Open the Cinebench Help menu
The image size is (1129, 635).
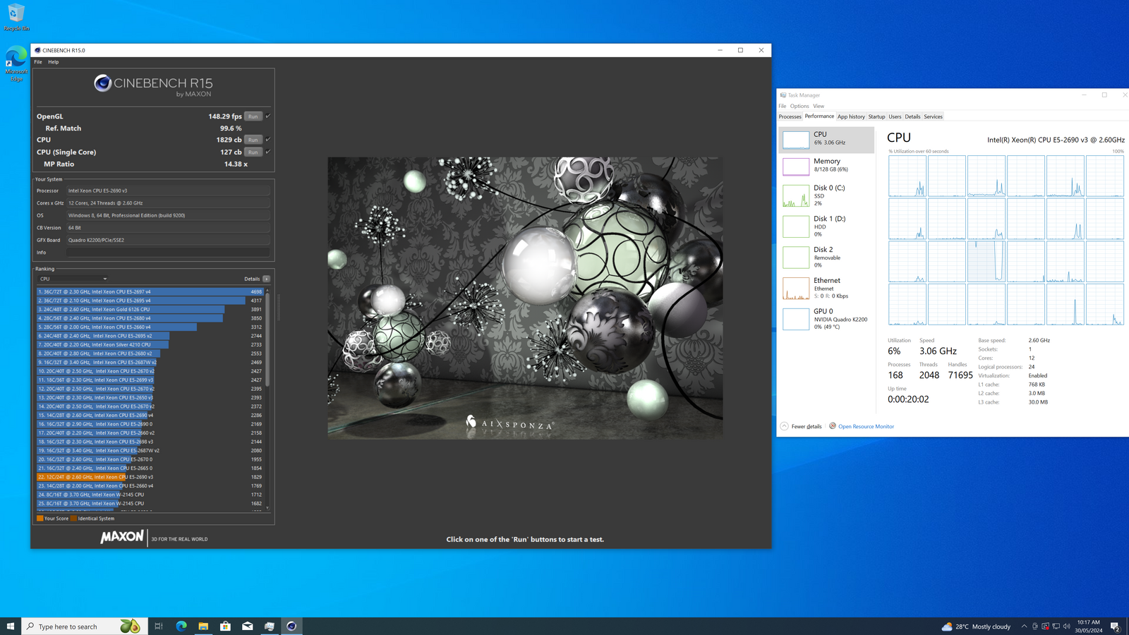pyautogui.click(x=54, y=62)
